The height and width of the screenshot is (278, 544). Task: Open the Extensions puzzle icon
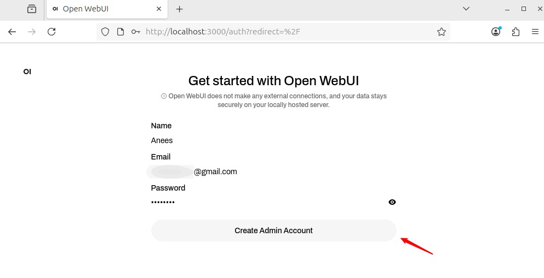click(516, 32)
